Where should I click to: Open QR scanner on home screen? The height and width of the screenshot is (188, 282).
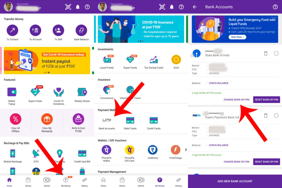tap(68, 7)
